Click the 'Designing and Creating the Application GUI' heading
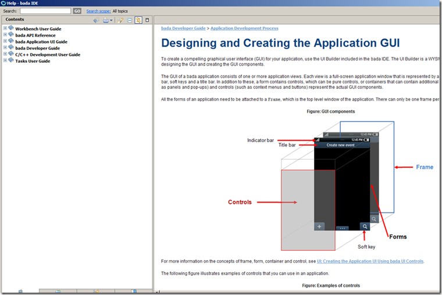442x295 pixels. click(280, 43)
